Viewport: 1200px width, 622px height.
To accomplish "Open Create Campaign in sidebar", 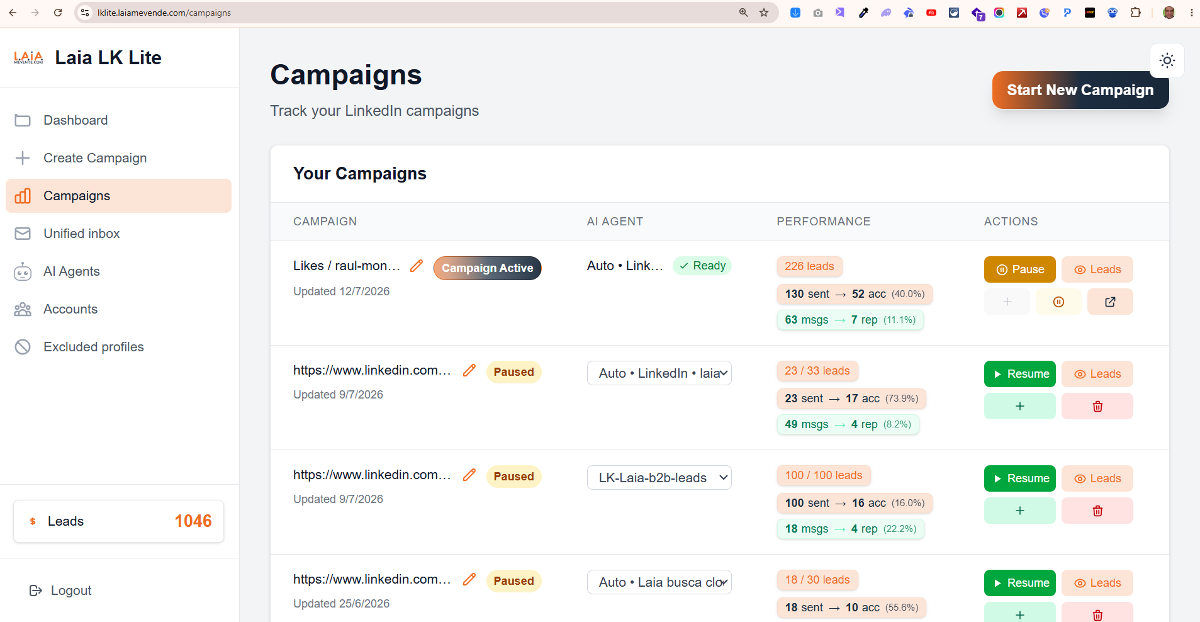I will point(118,158).
